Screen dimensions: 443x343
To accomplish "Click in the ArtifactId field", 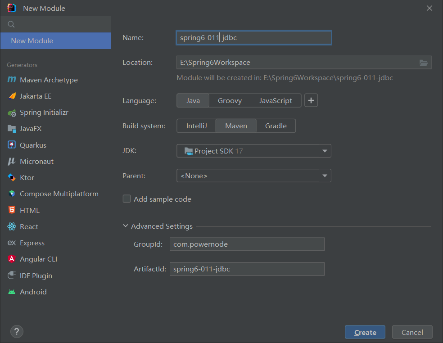I will 247,269.
